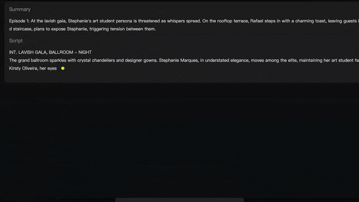Image resolution: width=359 pixels, height=202 pixels.
Task: Click the word "NIGHT" in the scene heading
Action: point(85,52)
